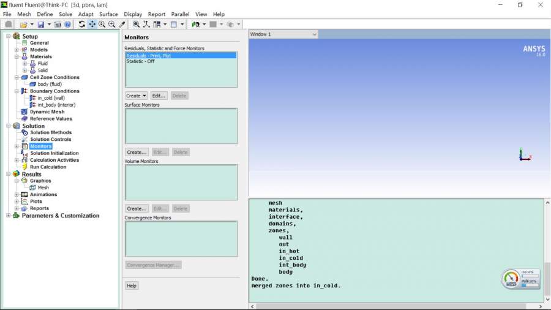Expand the Models tree node
The height and width of the screenshot is (310, 551).
[17, 50]
